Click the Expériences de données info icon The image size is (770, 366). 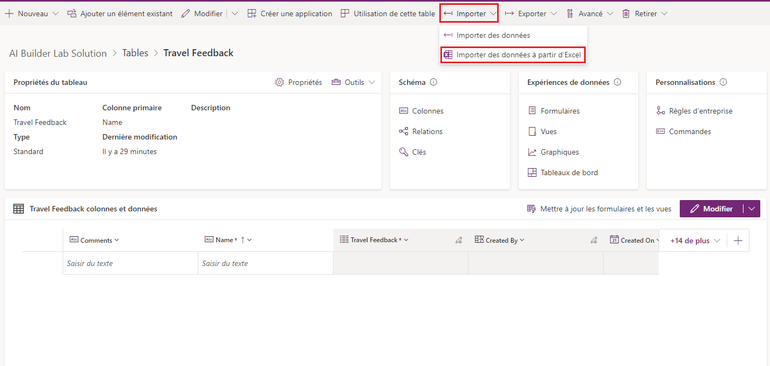(617, 82)
